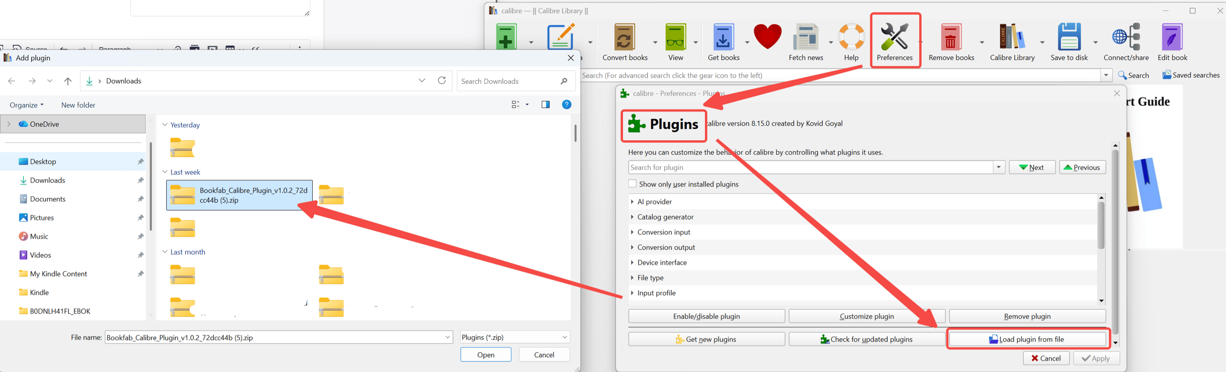Open Get books in calibre toolbar
This screenshot has width=1226, height=372.
(x=723, y=42)
